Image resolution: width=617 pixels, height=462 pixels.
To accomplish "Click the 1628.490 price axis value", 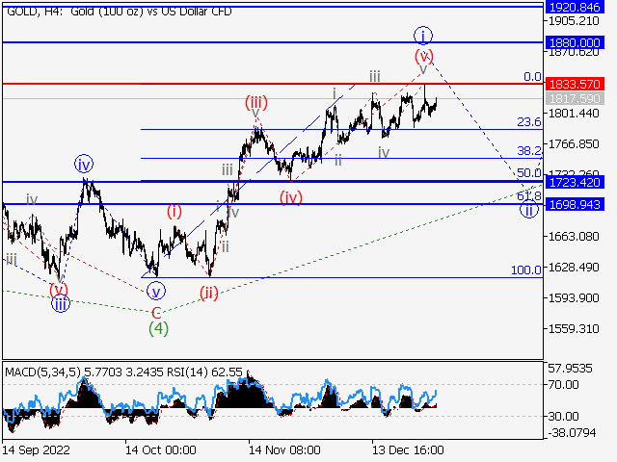I will click(574, 268).
